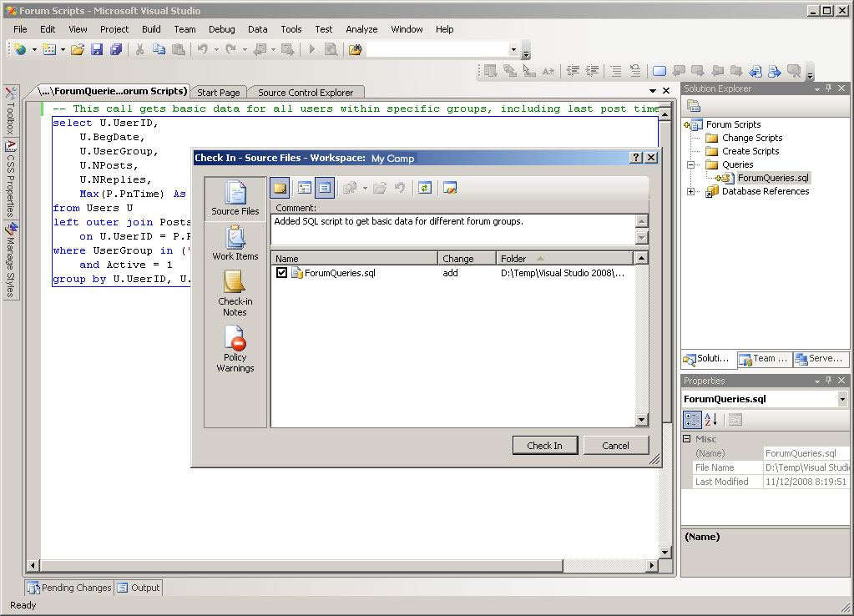Switch to the Source Control Explorer tab
Viewport: 854px width, 616px height.
coord(306,93)
